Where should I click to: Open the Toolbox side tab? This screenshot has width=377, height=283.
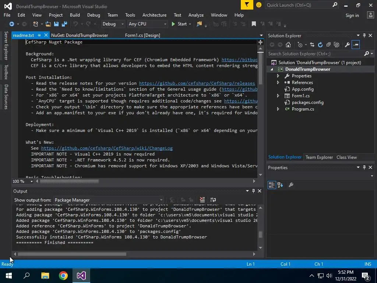point(6,72)
